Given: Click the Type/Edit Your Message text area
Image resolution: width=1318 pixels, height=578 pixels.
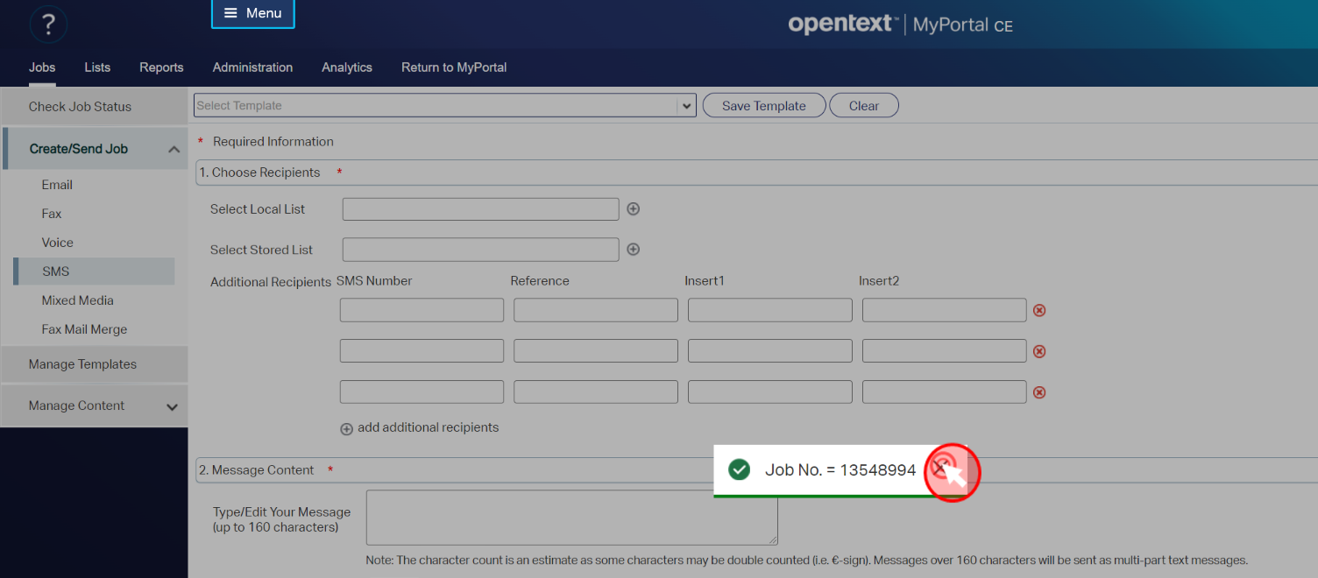Looking at the screenshot, I should click(571, 517).
